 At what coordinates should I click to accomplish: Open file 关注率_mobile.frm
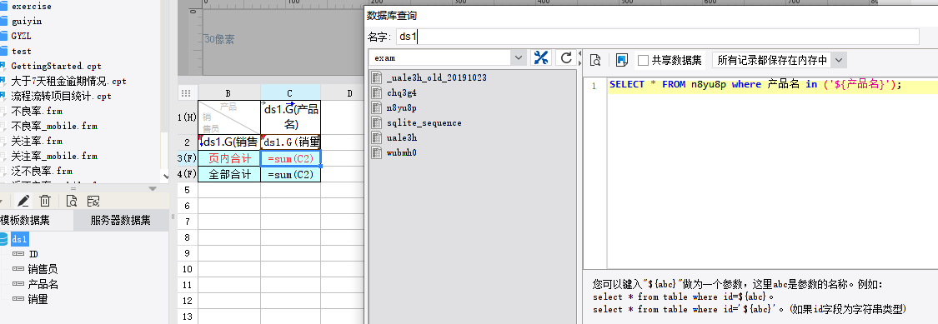click(54, 156)
